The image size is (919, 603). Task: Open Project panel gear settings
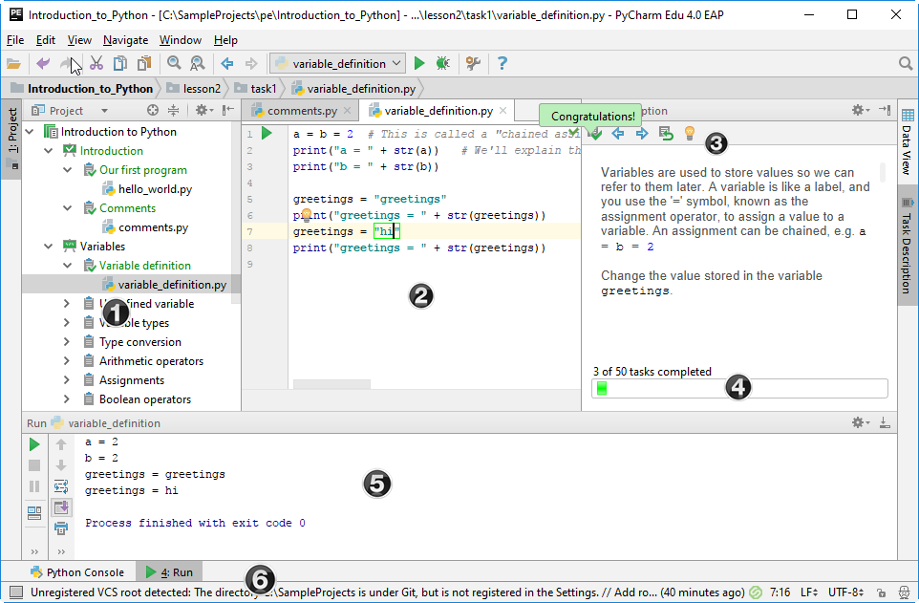coord(203,110)
